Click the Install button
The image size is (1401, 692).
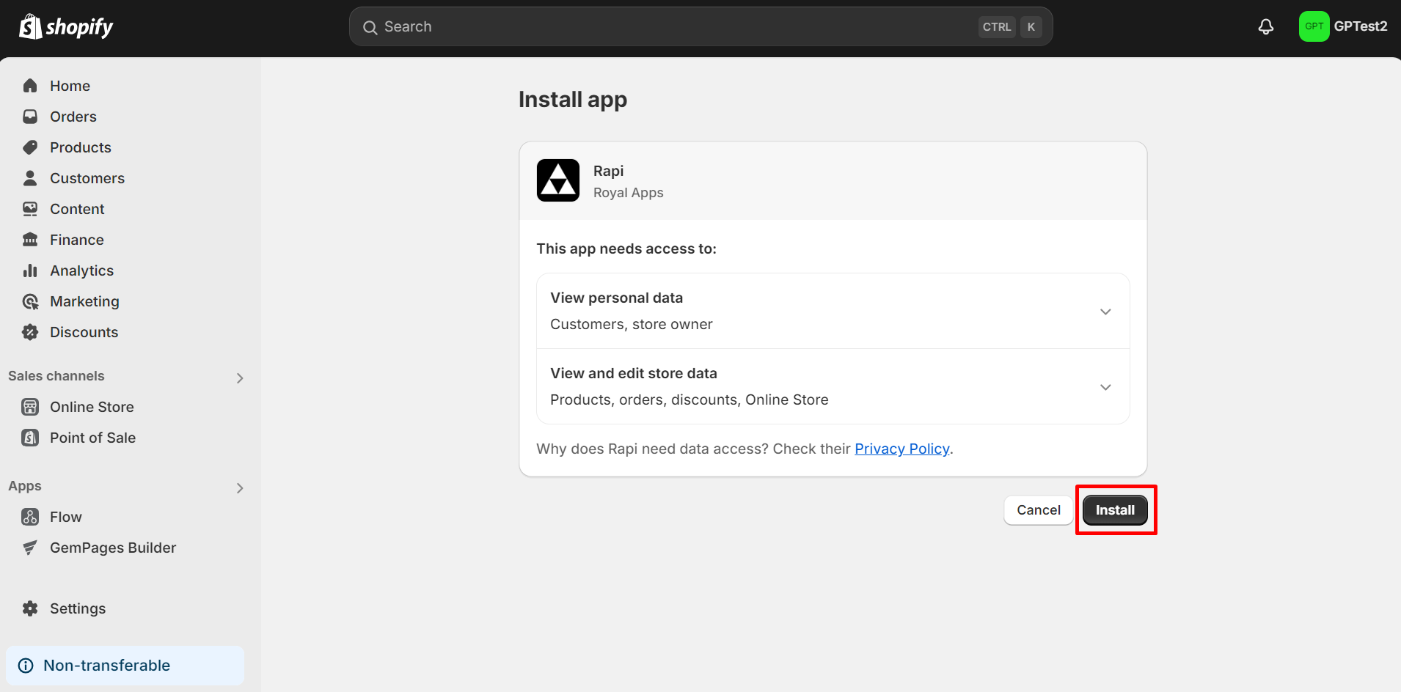click(x=1114, y=509)
